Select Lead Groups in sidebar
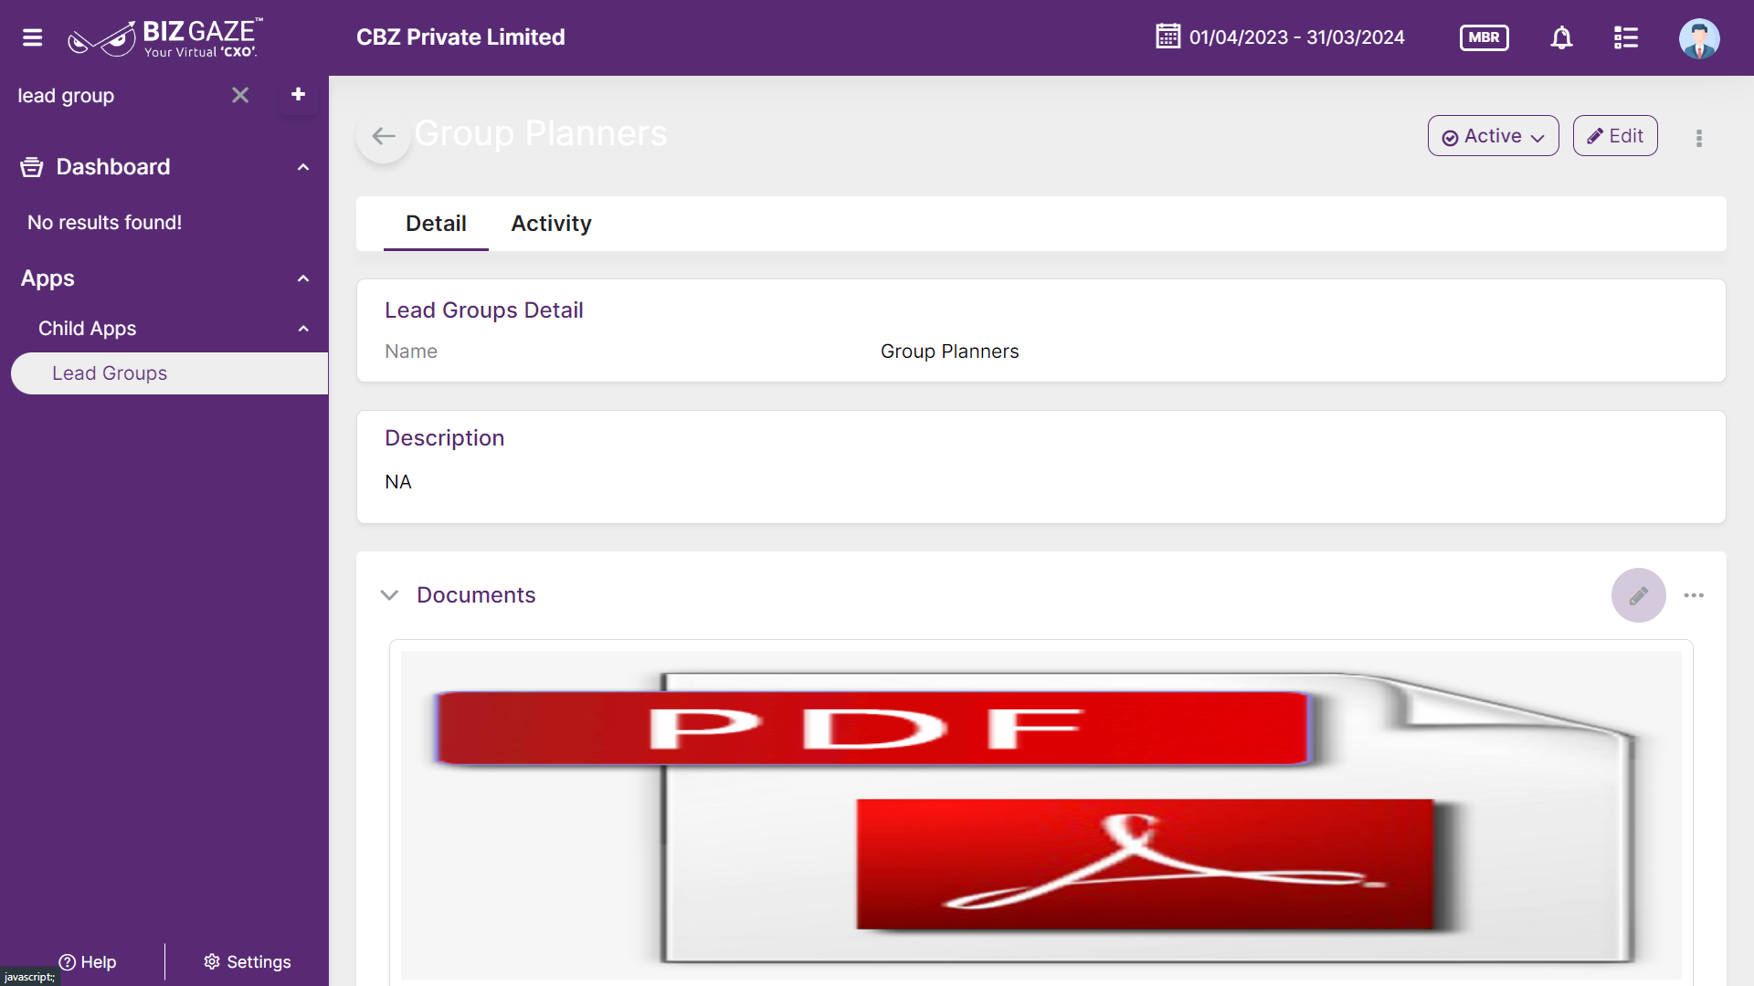Screen dimensions: 1754x986 [x=169, y=373]
